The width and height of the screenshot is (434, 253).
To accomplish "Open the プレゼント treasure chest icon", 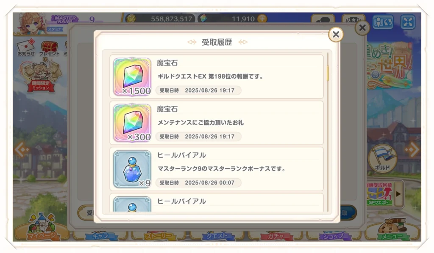I will [49, 48].
